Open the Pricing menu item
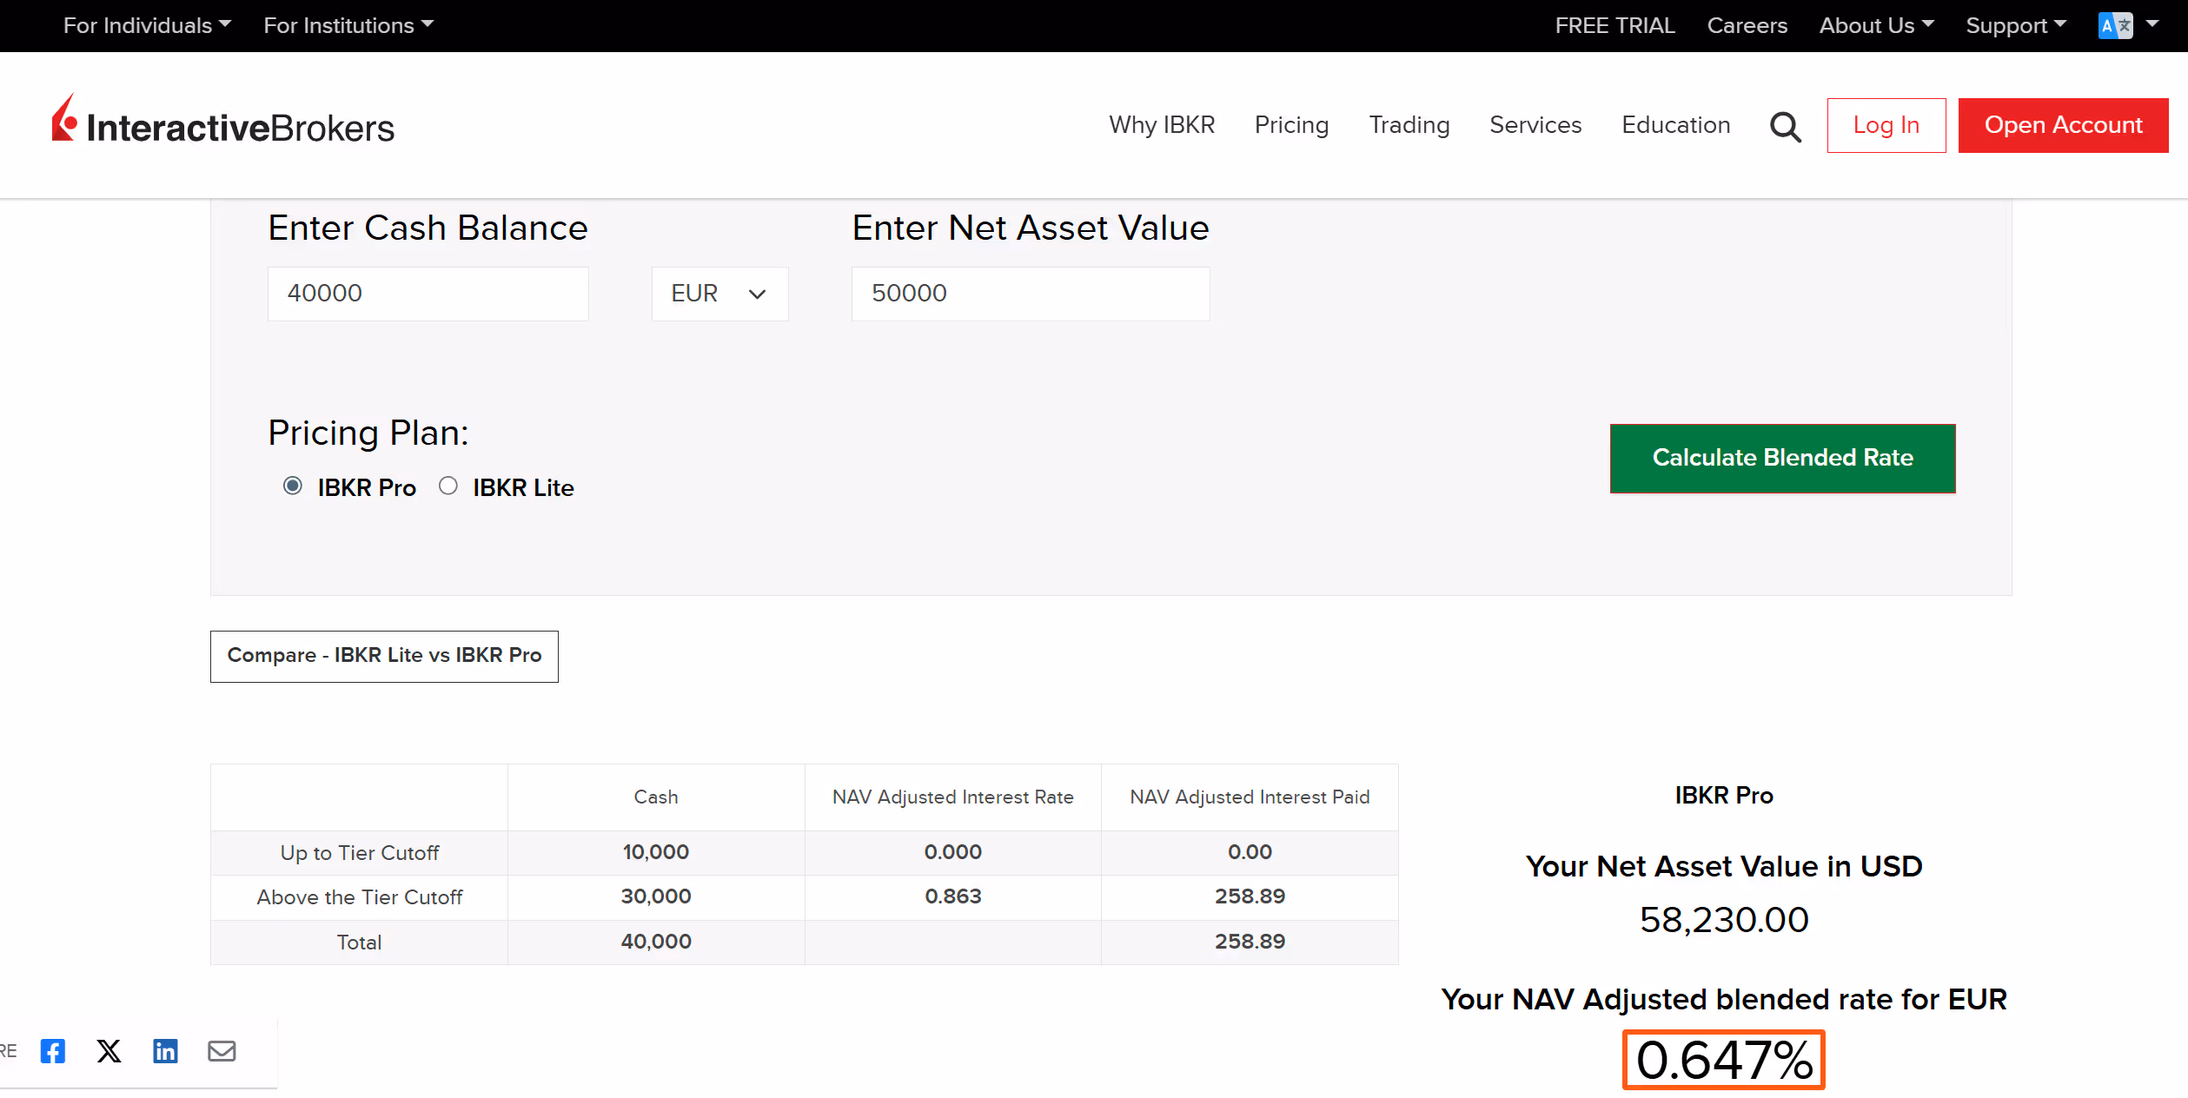The height and width of the screenshot is (1098, 2188). tap(1291, 125)
